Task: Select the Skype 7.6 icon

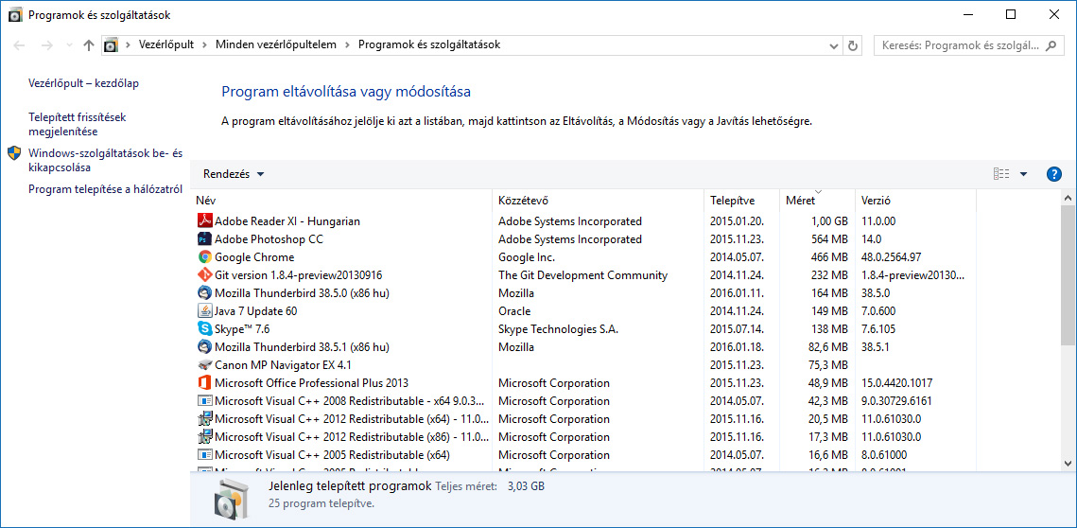Action: pos(204,329)
